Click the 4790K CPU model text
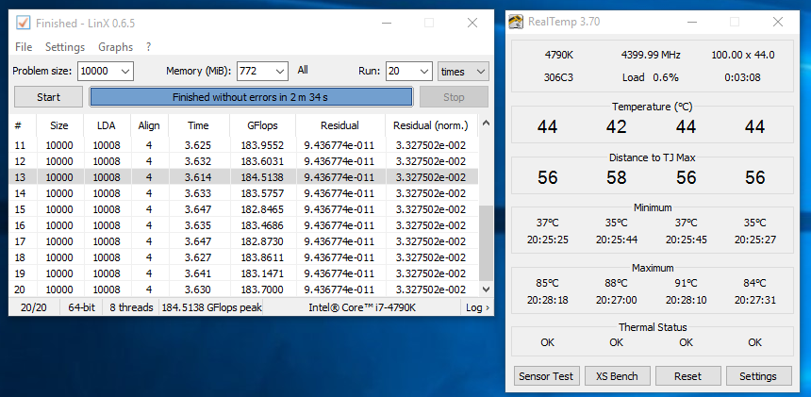This screenshot has width=811, height=397. [x=558, y=55]
